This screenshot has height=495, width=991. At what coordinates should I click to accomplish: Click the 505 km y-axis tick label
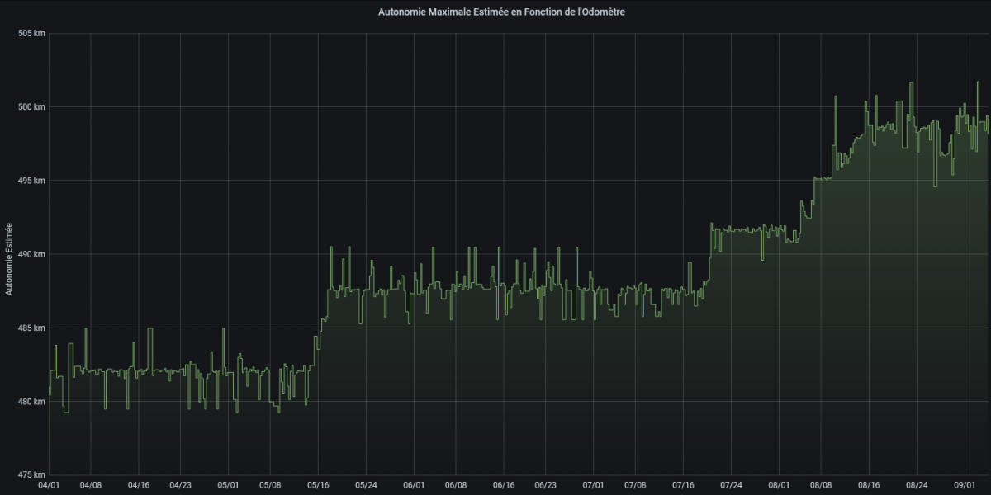(31, 34)
